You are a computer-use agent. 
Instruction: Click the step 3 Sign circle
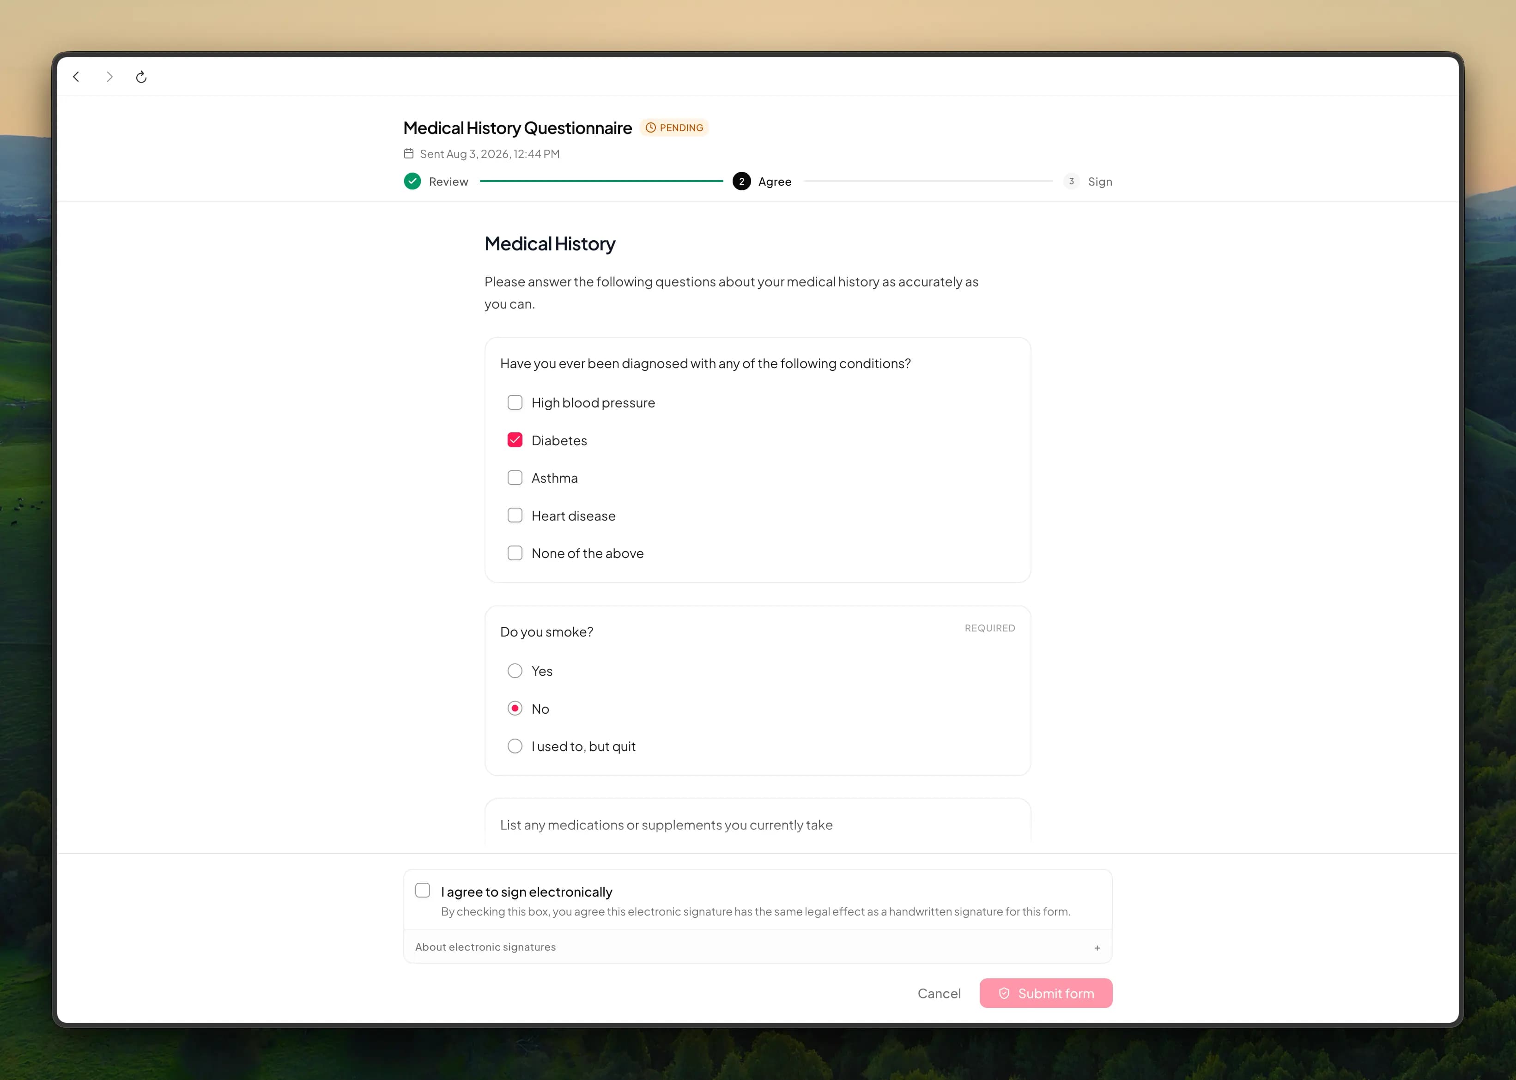tap(1071, 181)
